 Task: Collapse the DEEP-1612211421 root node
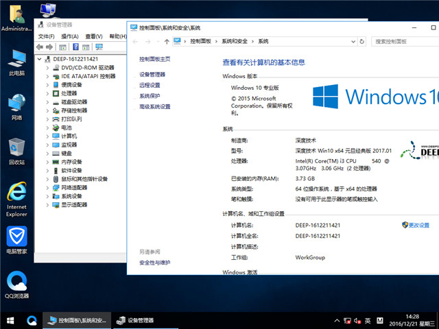[x=40, y=60]
